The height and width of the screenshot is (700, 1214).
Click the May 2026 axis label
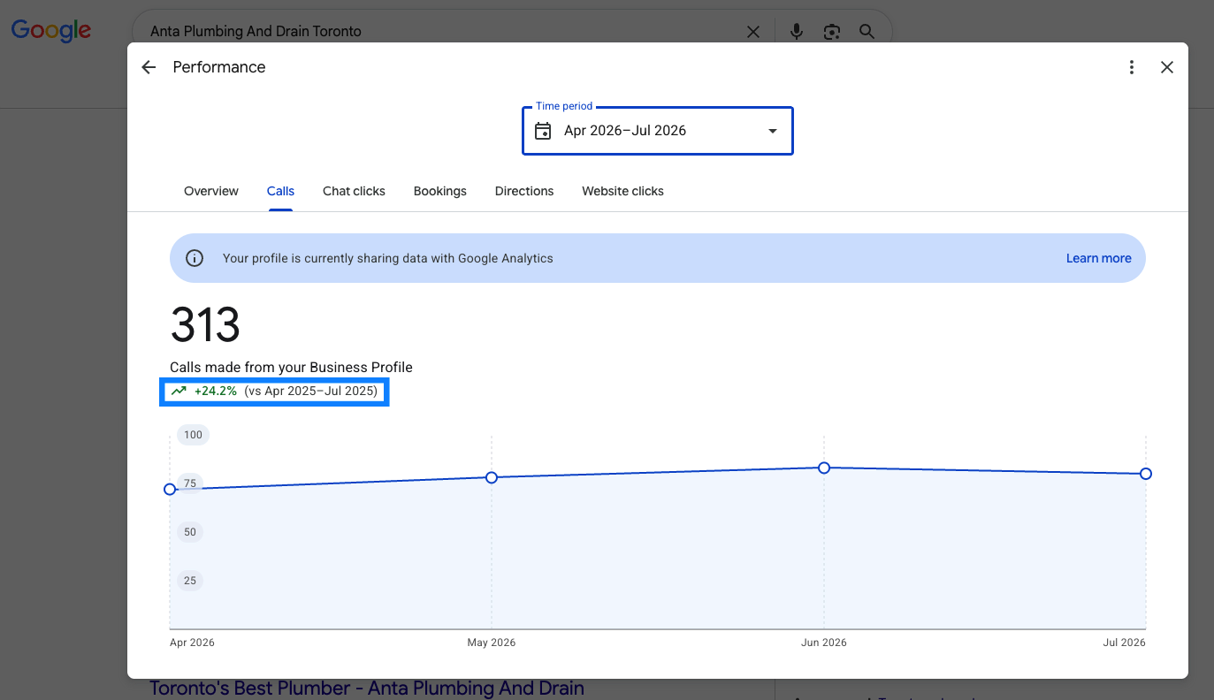click(x=492, y=643)
